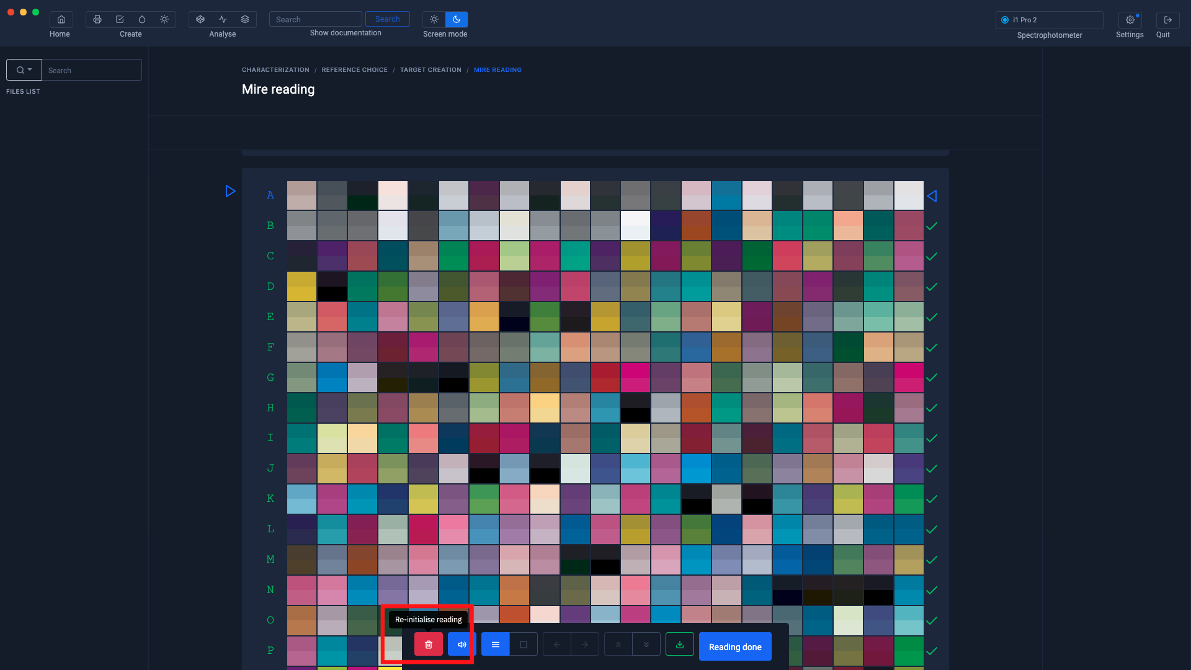Click the row M label
Viewport: 1191px width, 670px height.
270,559
